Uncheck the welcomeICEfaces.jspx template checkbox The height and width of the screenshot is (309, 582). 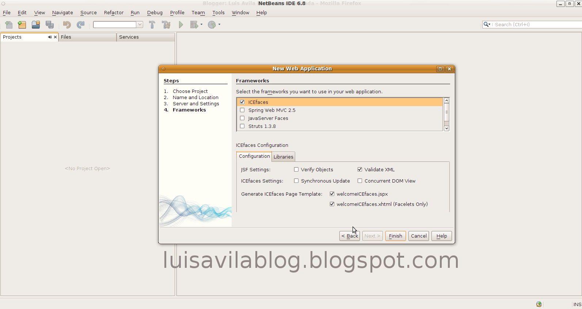coord(332,194)
